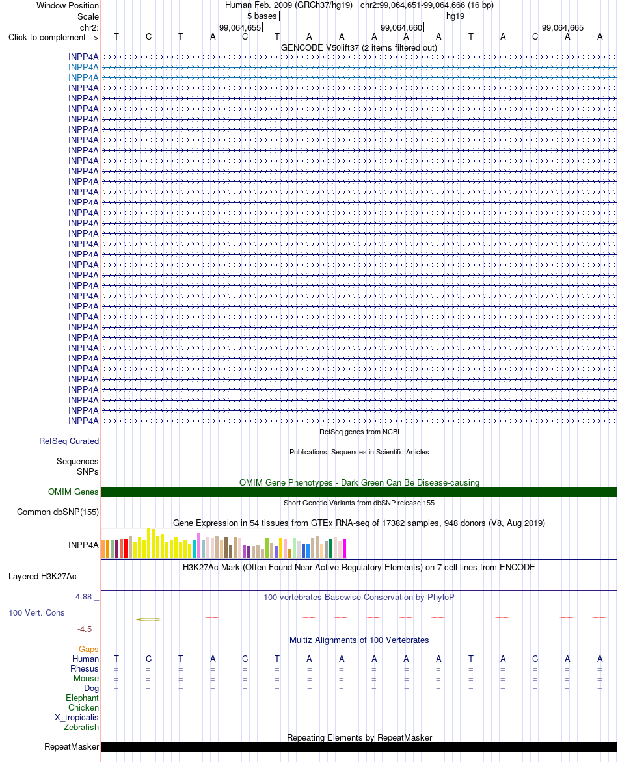Click 'RefSeq genes from NCBI' title

[x=359, y=432]
